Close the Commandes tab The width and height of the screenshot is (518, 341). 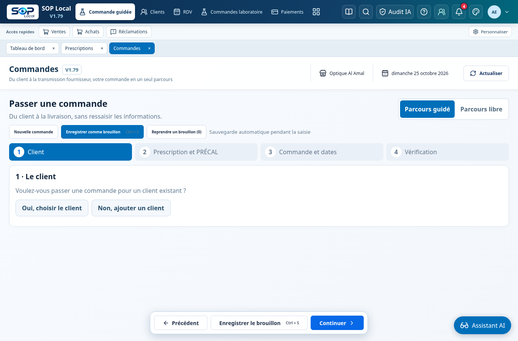[149, 48]
